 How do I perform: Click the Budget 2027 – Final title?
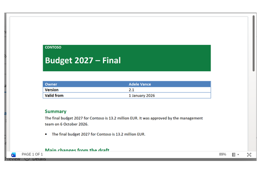point(83,60)
